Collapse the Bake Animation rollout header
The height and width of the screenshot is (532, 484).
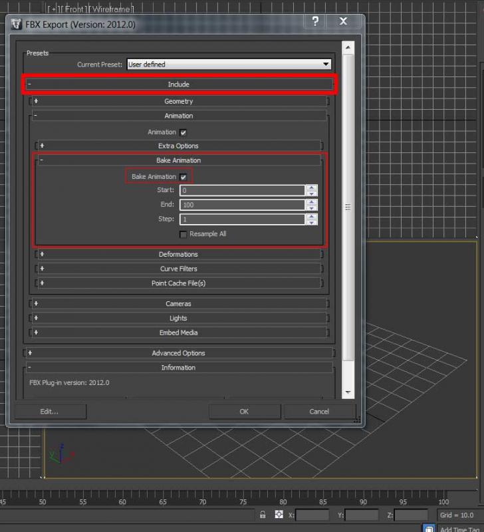tap(179, 160)
